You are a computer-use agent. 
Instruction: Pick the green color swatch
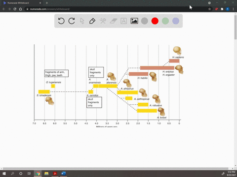point(165,21)
